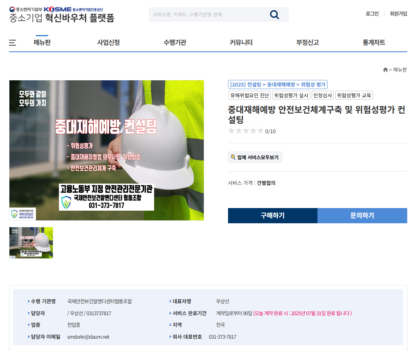Viewport: 417px width, 351px height.
Task: Click the 회원가입 link
Action: tap(399, 13)
